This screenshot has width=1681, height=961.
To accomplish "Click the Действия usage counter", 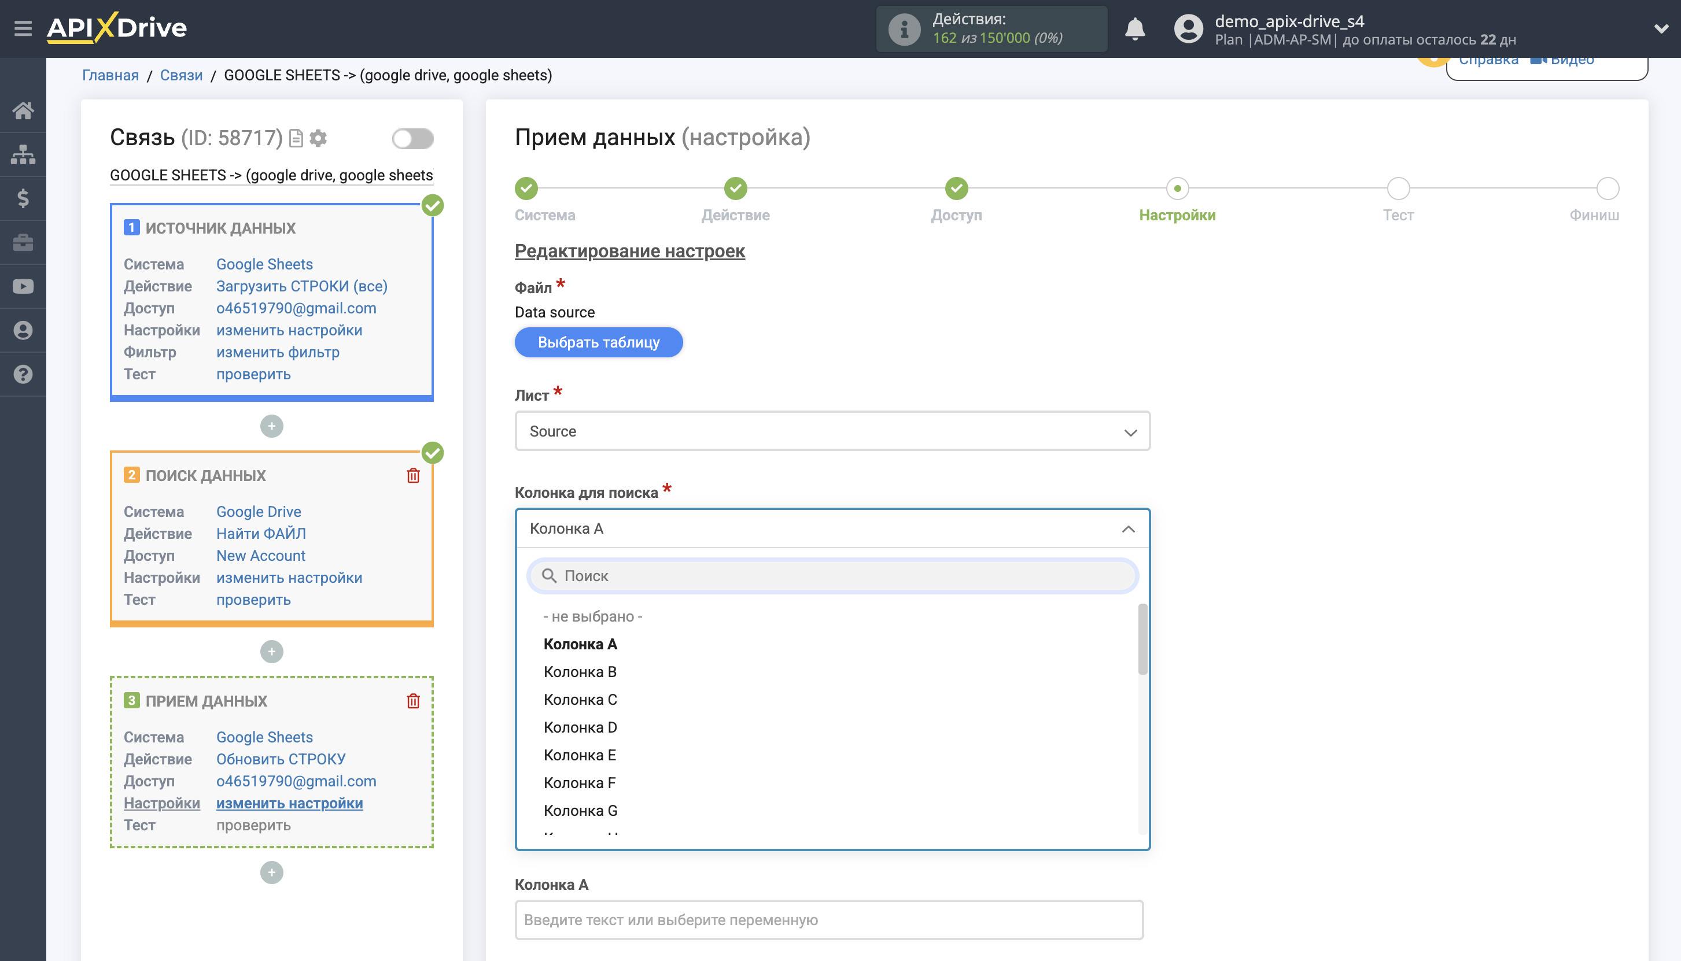I will pos(991,29).
